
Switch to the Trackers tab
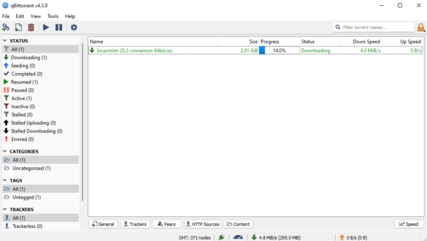tap(135, 224)
